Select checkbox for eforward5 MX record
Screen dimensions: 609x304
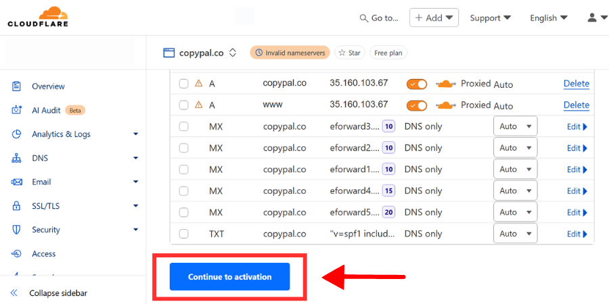coord(183,212)
